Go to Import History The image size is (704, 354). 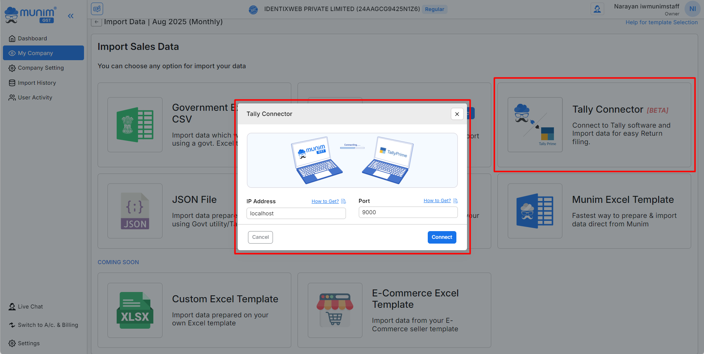(x=37, y=83)
